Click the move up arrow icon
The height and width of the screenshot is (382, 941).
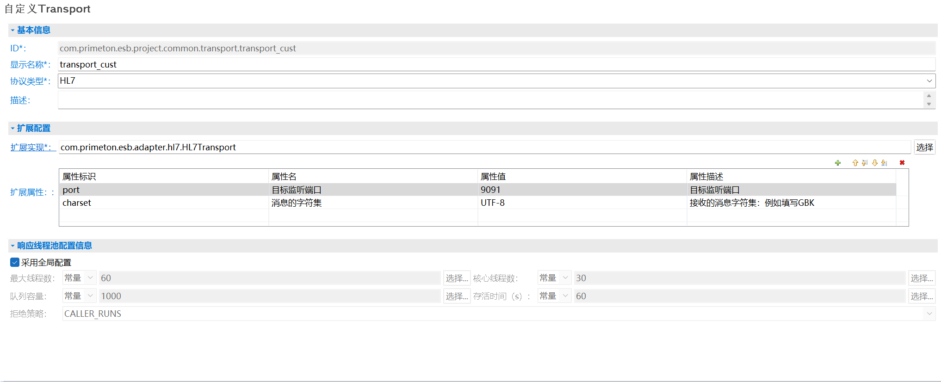point(855,163)
